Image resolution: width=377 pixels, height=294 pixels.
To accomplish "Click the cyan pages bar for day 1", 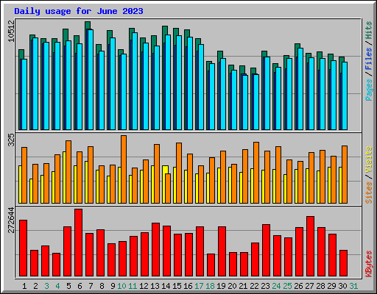I will pyautogui.click(x=24, y=94).
